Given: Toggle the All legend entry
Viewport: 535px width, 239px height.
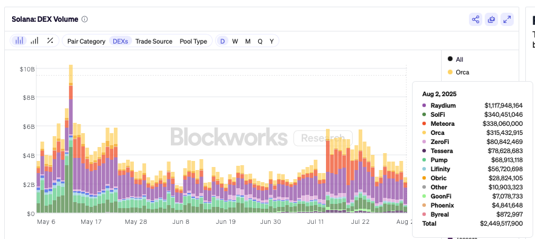Looking at the screenshot, I should [x=456, y=59].
